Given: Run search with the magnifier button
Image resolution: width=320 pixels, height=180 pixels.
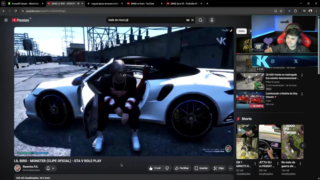Looking at the screenshot, I should coord(200,20).
